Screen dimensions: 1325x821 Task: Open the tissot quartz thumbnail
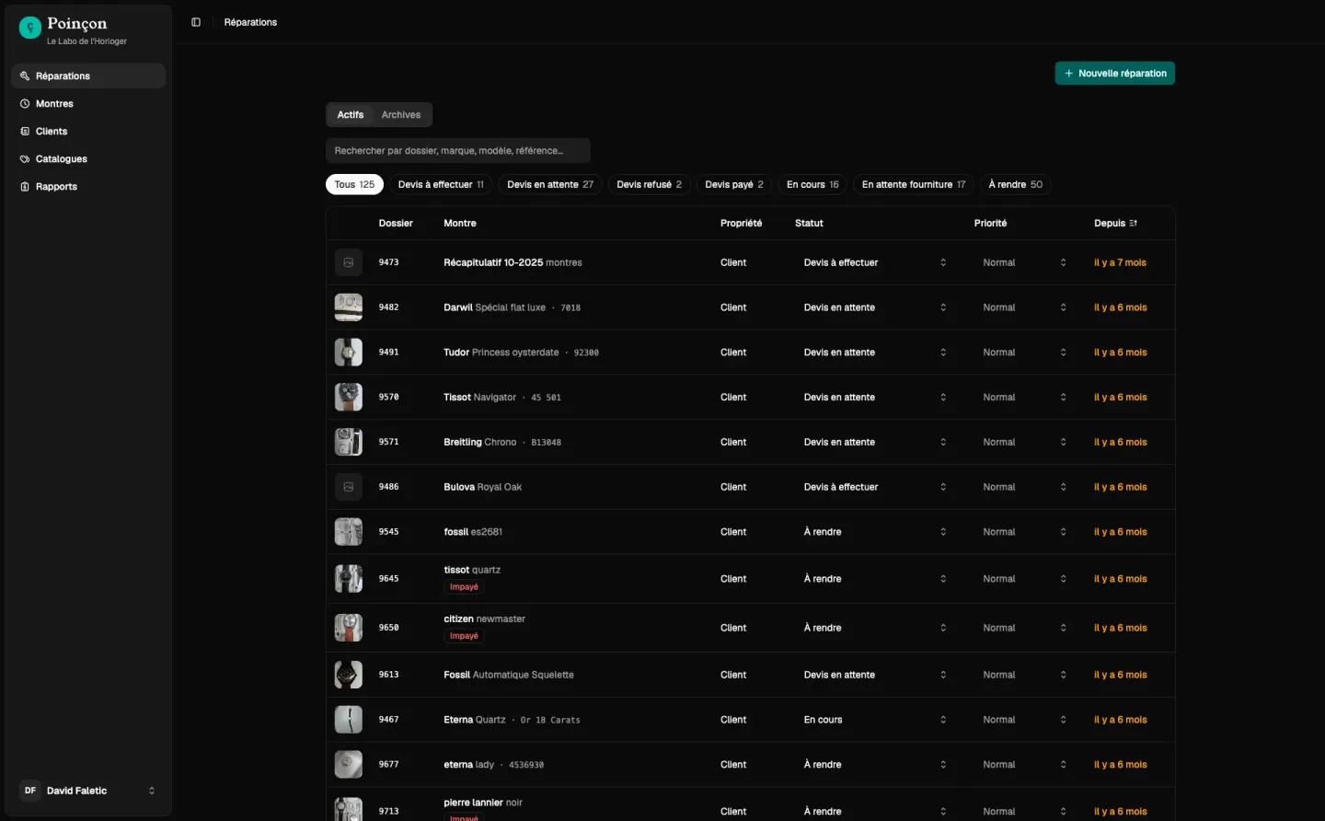coord(349,579)
